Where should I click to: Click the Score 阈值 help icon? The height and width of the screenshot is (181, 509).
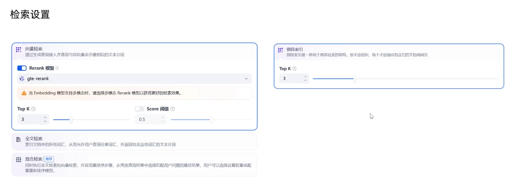tap(172, 109)
